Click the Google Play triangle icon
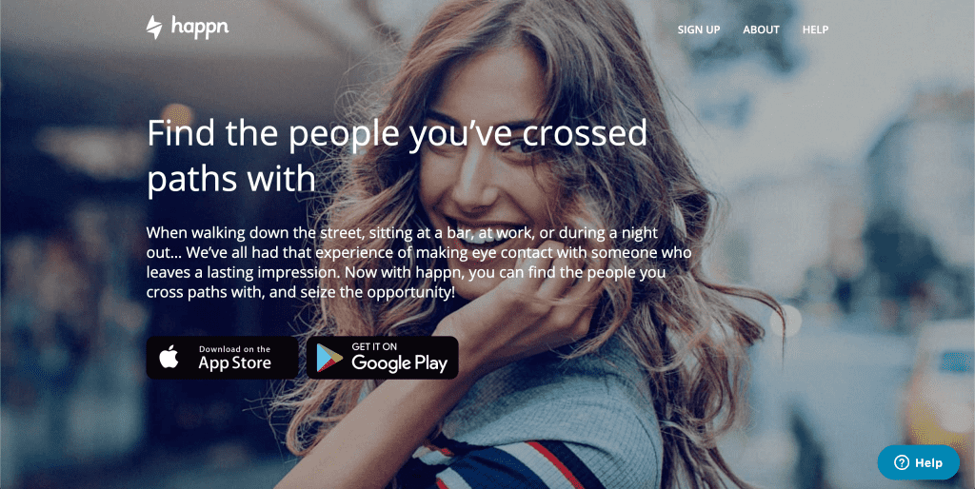The image size is (975, 489). pos(329,358)
